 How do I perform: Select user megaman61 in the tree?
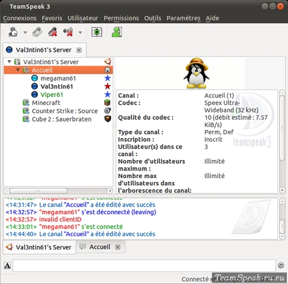point(58,78)
